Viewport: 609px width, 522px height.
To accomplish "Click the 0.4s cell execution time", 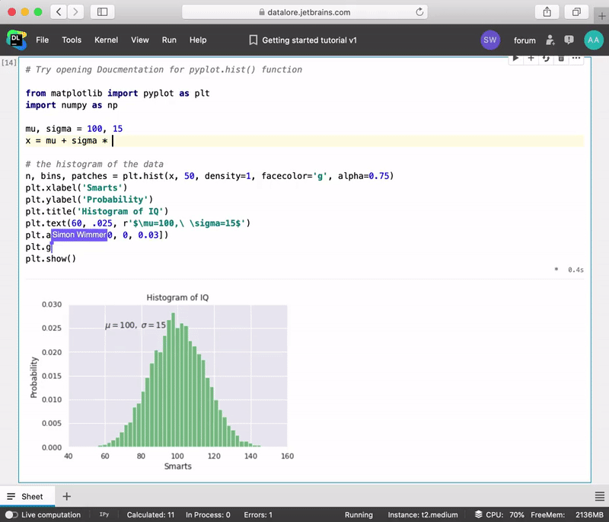I will coord(576,270).
